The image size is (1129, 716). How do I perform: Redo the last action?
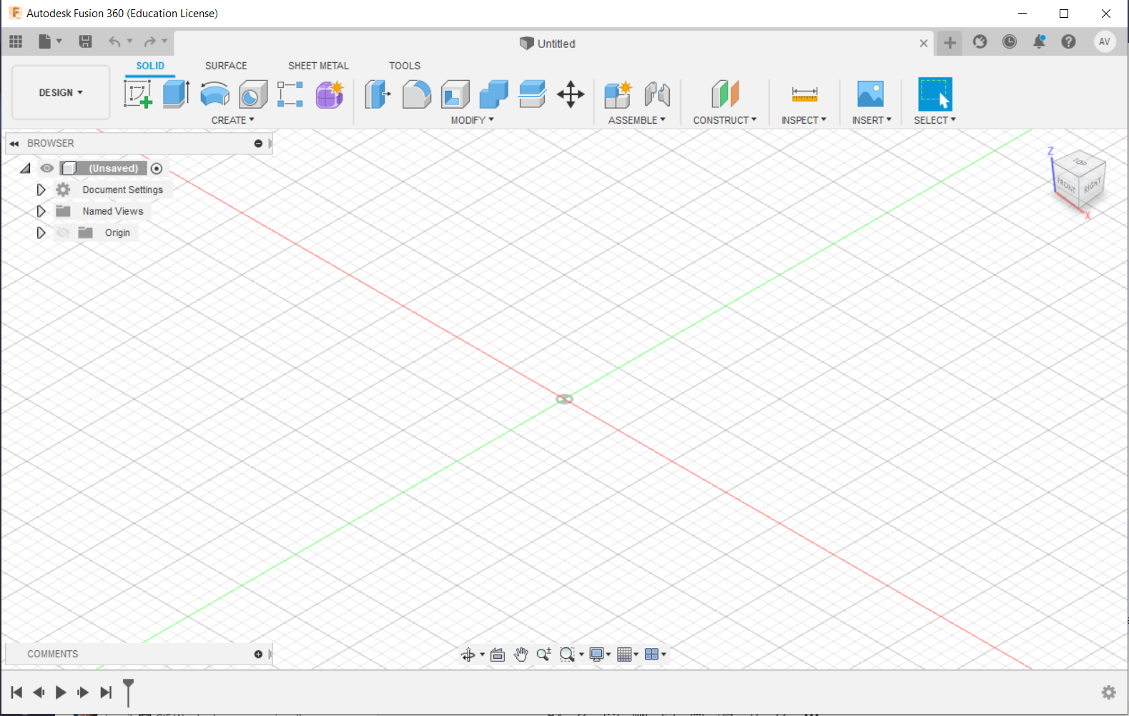(x=149, y=41)
